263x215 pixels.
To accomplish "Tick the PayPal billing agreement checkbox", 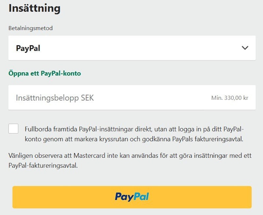I will tap(13, 128).
